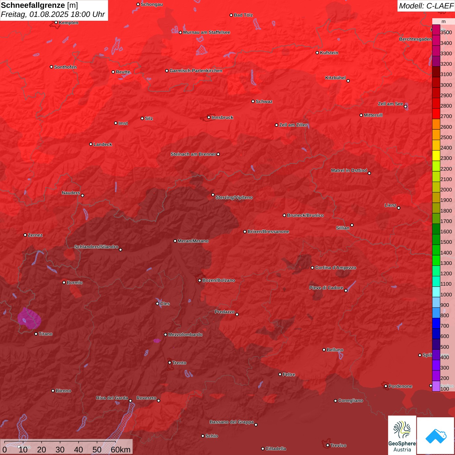Click the Modell: C-LAEF label
This screenshot has height=455, width=455.
(426, 6)
